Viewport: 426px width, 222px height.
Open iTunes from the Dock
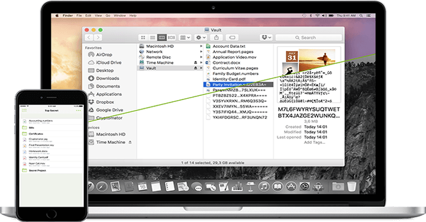264,186
